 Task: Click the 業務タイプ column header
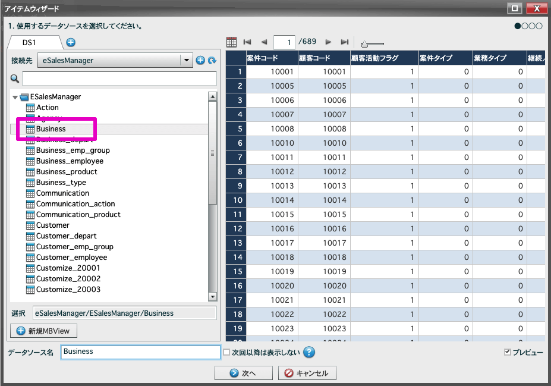(x=500, y=58)
